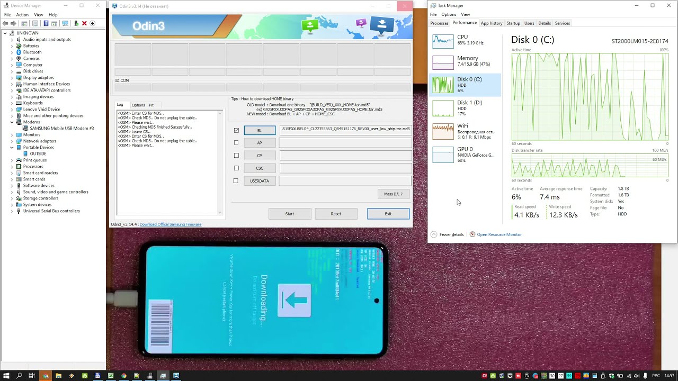Select the WiFi graph in Task Manager

[x=443, y=131]
